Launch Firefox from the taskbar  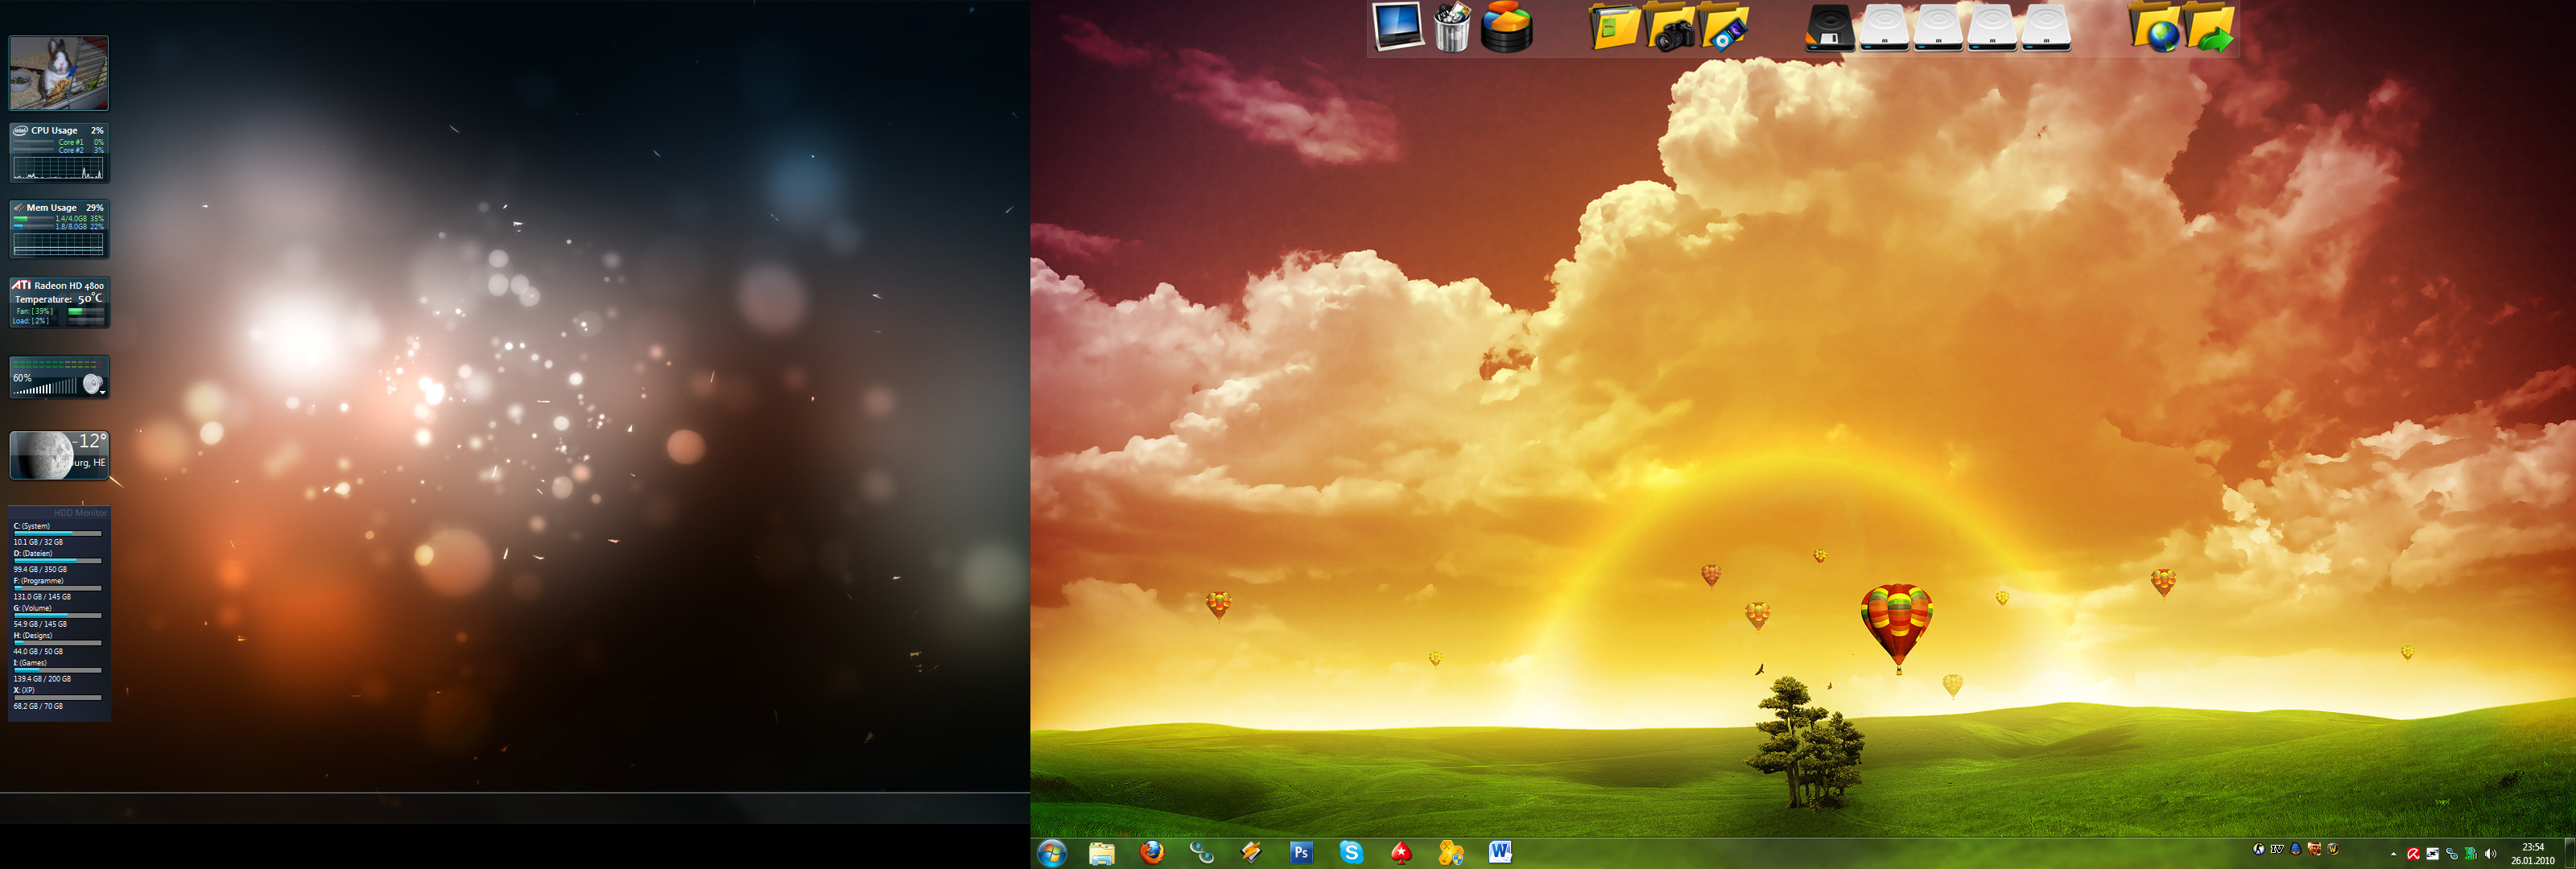(1152, 852)
